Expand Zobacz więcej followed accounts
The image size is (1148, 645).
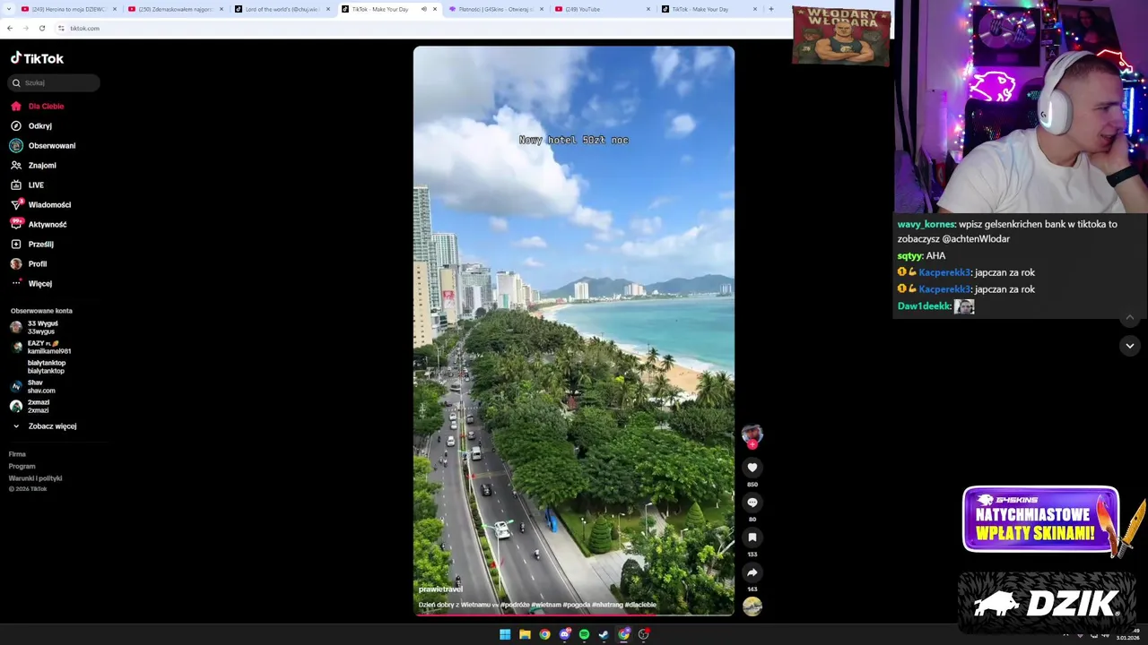tap(44, 426)
